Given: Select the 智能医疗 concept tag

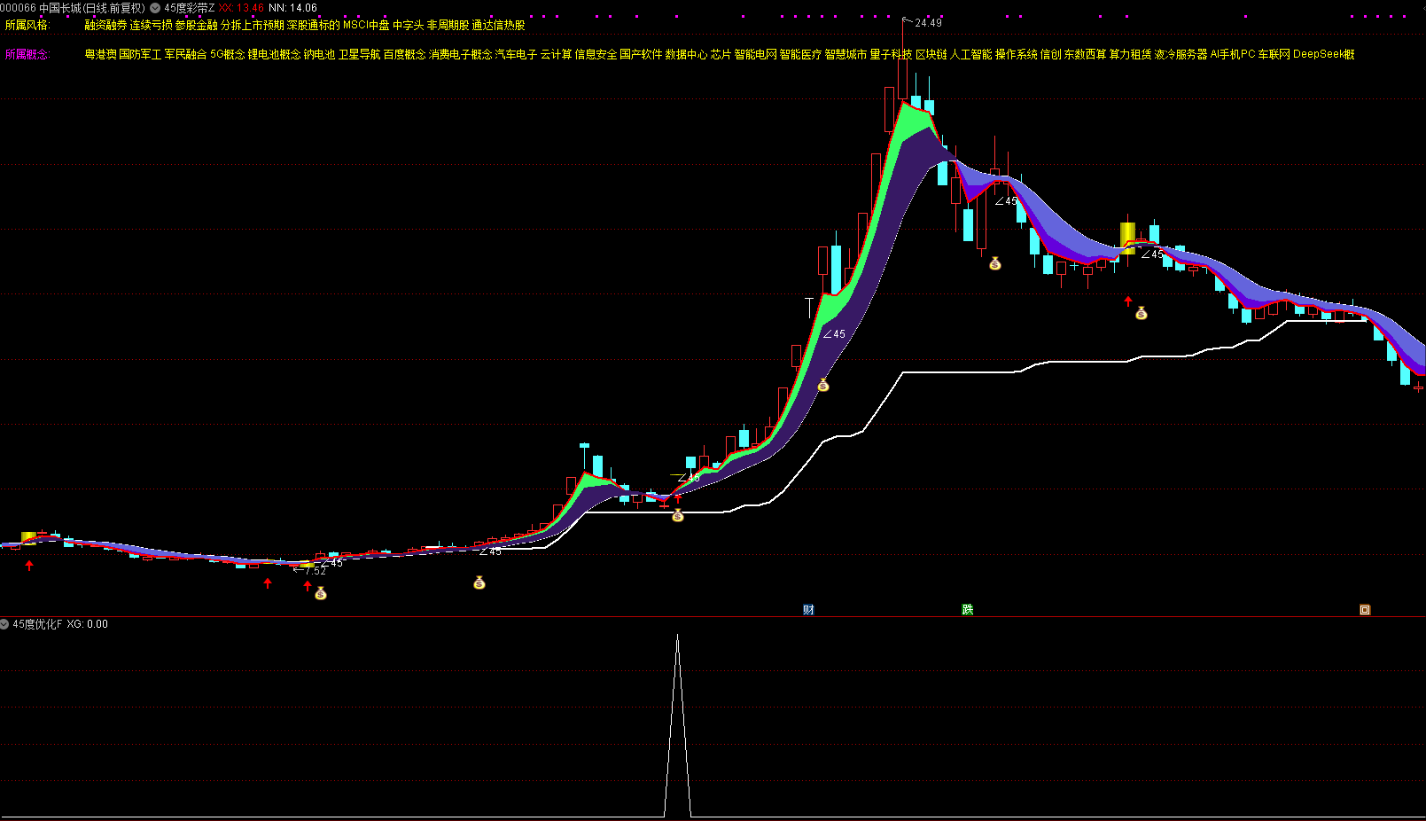Looking at the screenshot, I should coord(800,54).
